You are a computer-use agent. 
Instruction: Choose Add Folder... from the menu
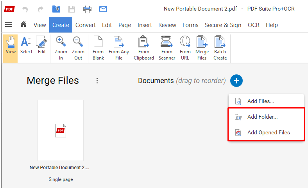click(266, 117)
